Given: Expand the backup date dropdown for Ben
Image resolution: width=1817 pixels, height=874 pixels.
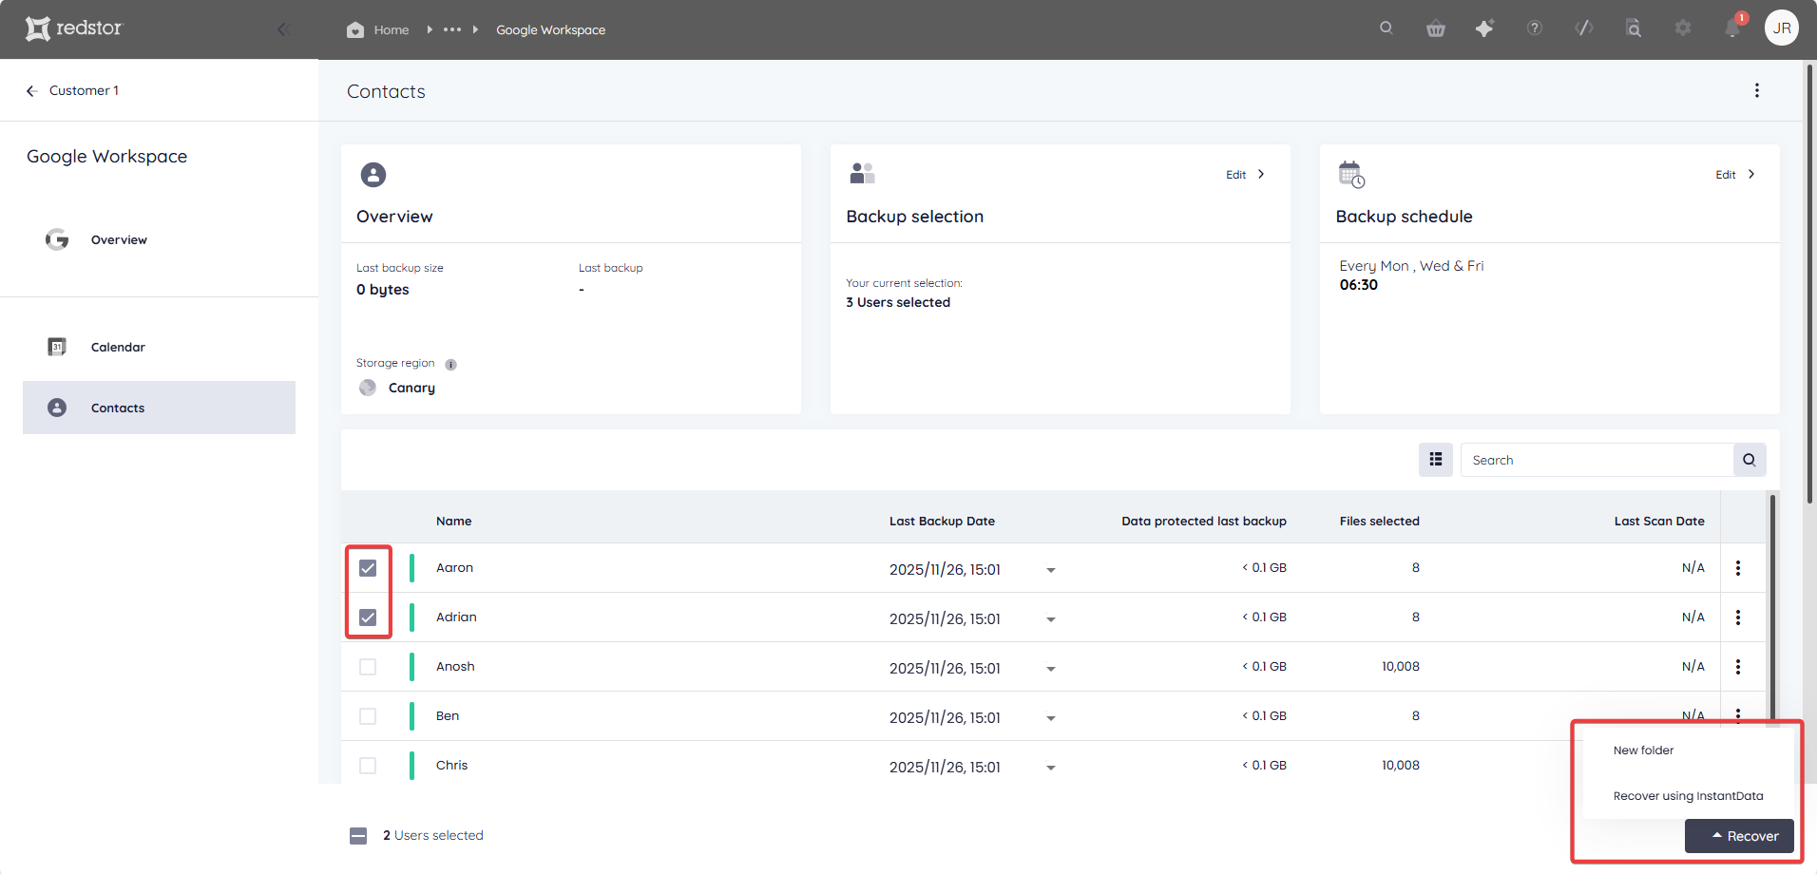Looking at the screenshot, I should tap(1051, 718).
